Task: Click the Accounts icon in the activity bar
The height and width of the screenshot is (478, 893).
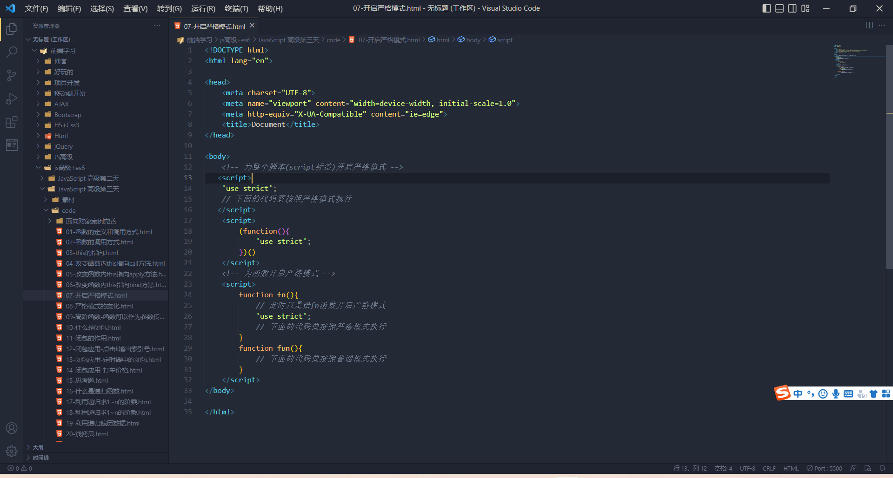Action: [11, 428]
